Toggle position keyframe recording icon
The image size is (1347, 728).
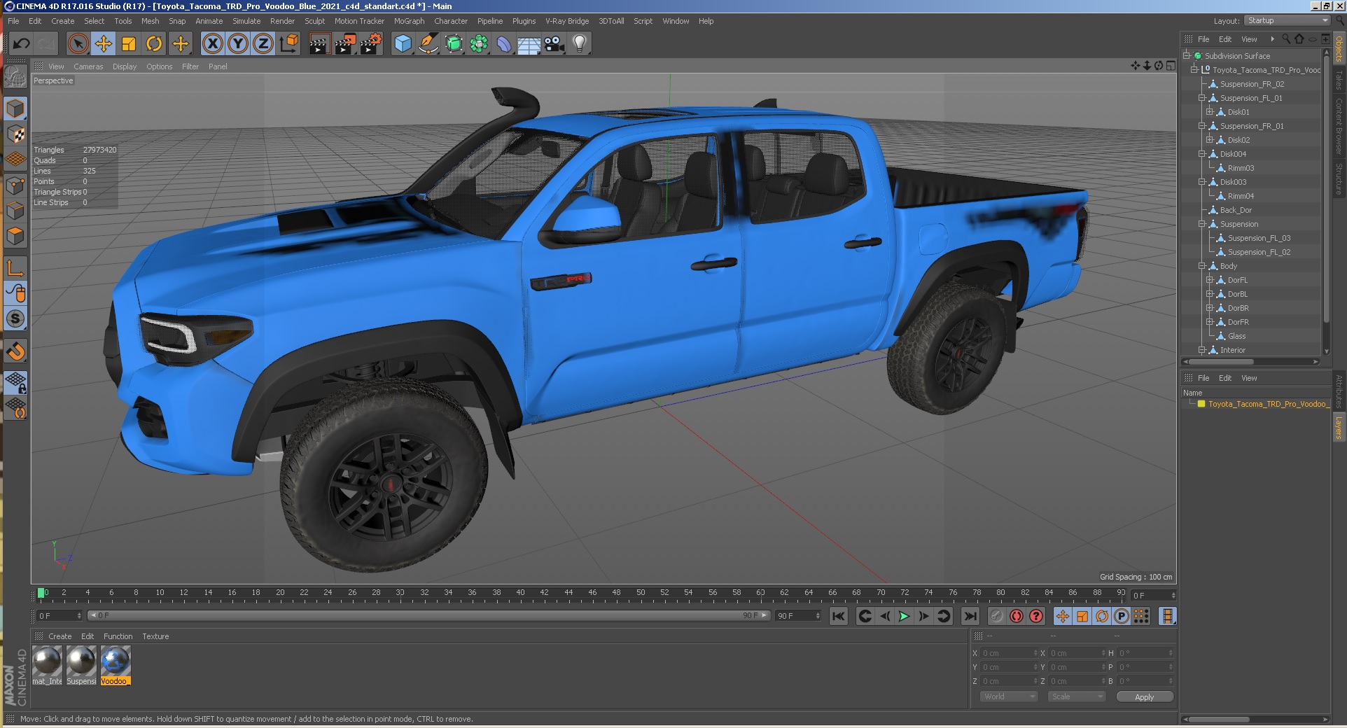(1063, 616)
